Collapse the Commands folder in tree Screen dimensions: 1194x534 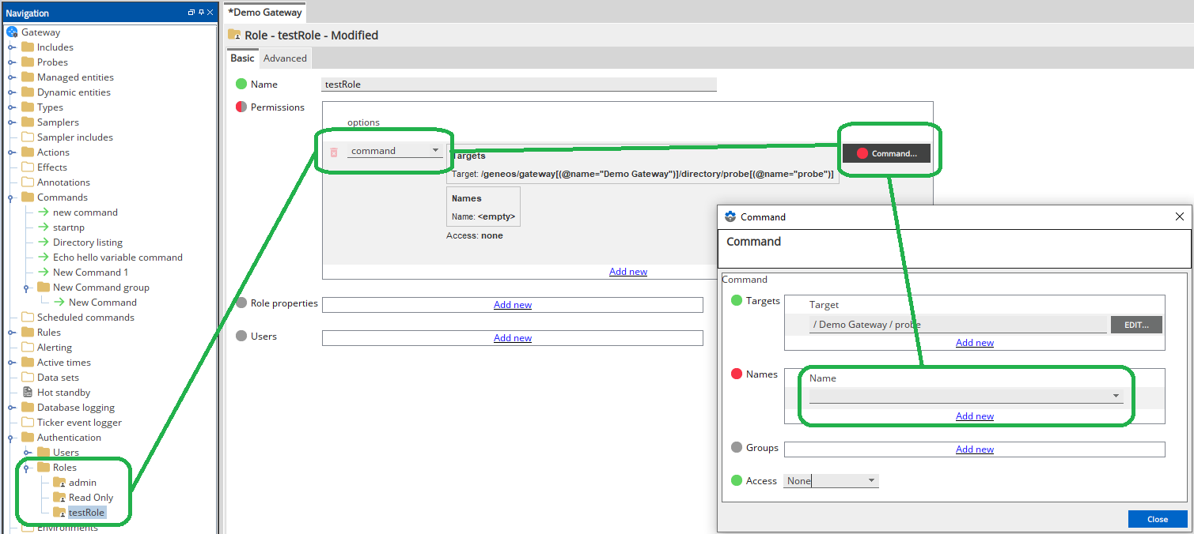pyautogui.click(x=12, y=197)
